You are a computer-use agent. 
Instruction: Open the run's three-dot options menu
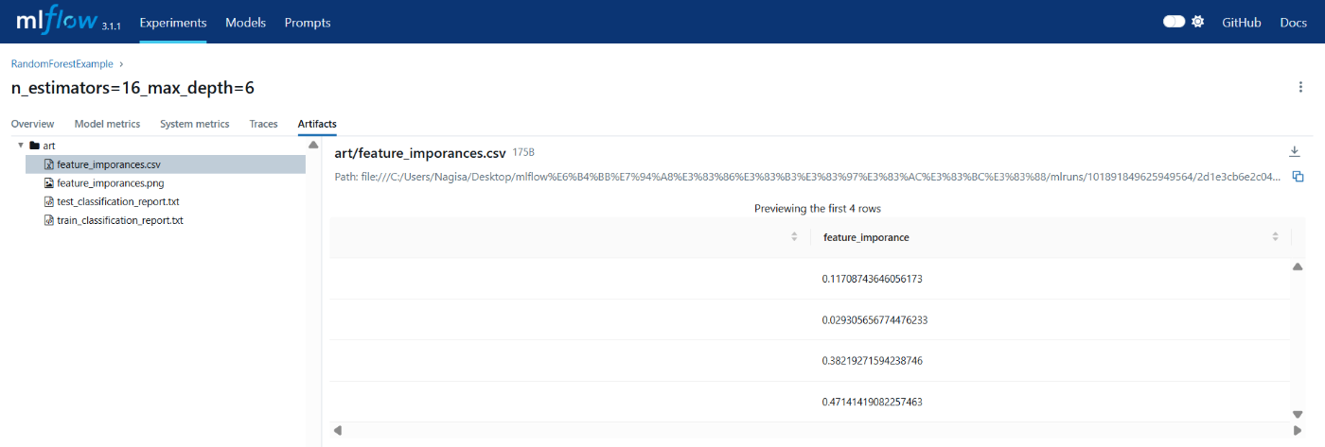pos(1300,87)
